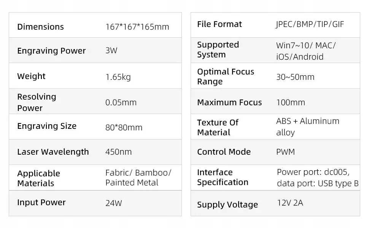Select the 12V 2A supply voltage value
Image resolution: width=369 pixels, height=228 pixels.
click(x=290, y=203)
